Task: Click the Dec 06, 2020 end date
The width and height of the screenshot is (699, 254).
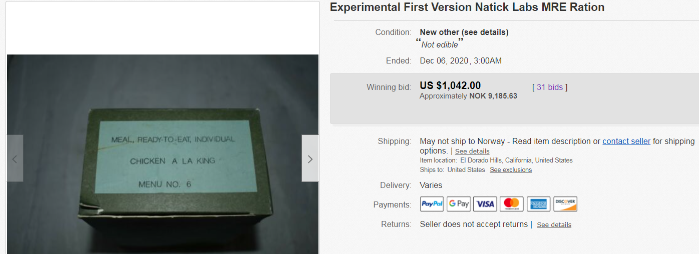Action: coord(444,61)
